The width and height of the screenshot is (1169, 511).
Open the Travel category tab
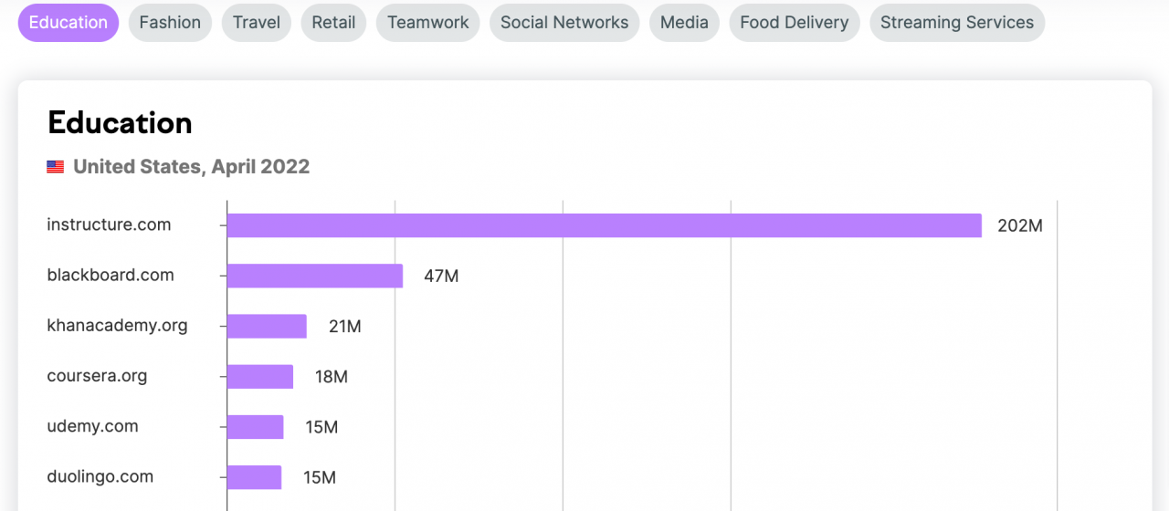point(257,23)
